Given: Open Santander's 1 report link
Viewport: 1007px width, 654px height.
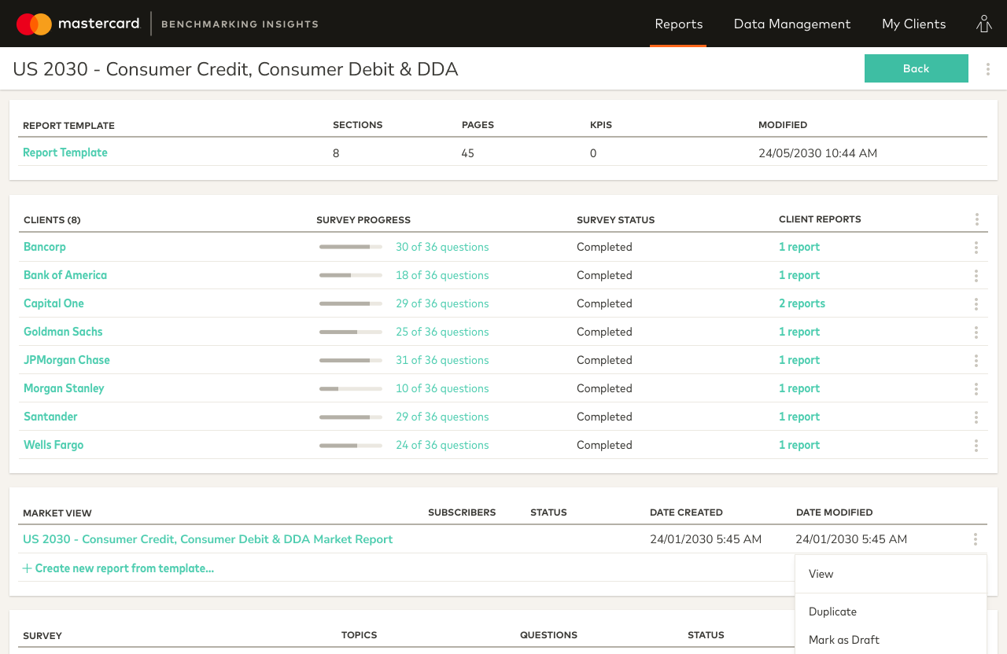Looking at the screenshot, I should 799,417.
